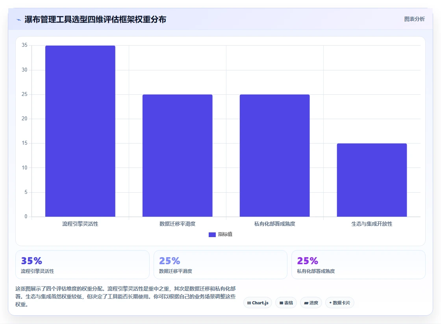The height and width of the screenshot is (324, 441).
Task: Open the 图表分析 label in header
Action: (414, 19)
